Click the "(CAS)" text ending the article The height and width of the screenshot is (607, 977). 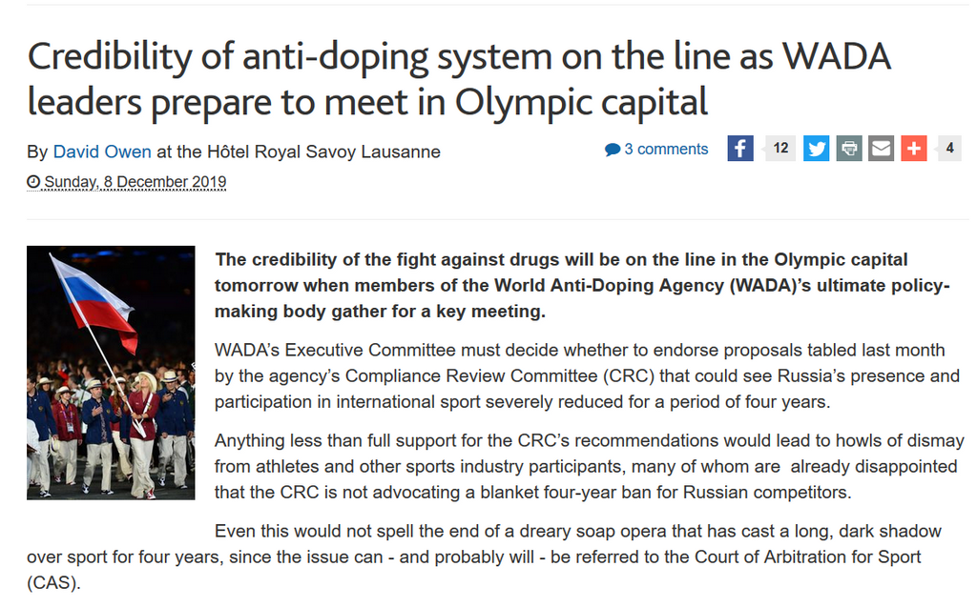(x=53, y=583)
